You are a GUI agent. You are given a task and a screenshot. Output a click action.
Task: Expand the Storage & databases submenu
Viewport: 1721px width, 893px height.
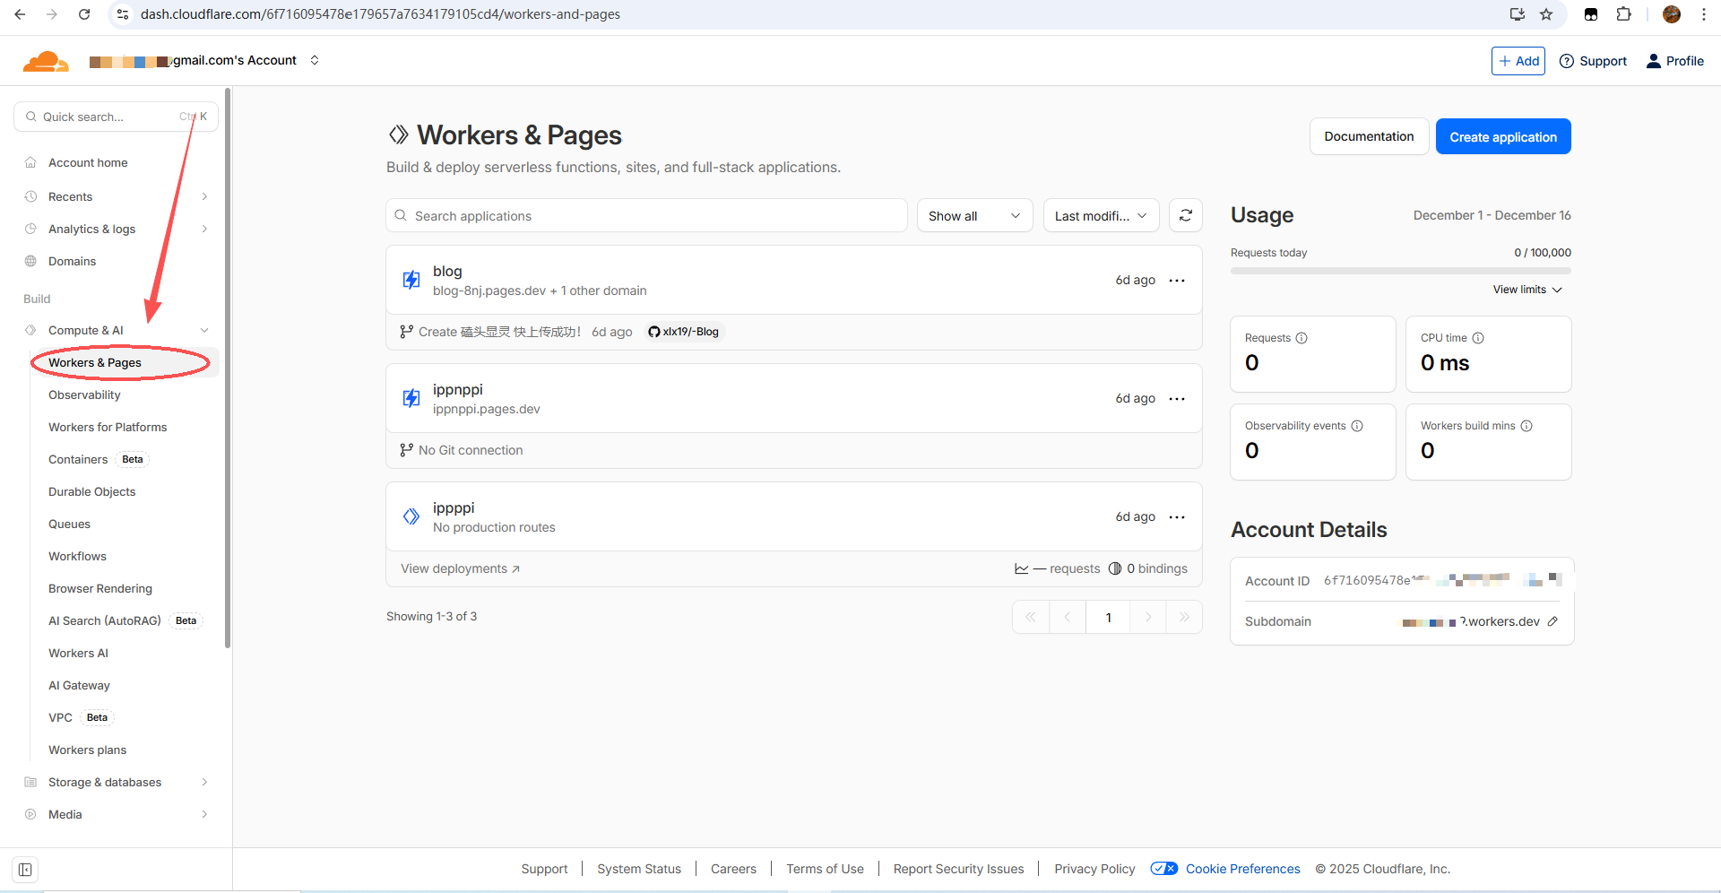coord(204,782)
